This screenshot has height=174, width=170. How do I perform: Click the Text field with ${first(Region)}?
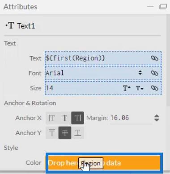(98, 58)
